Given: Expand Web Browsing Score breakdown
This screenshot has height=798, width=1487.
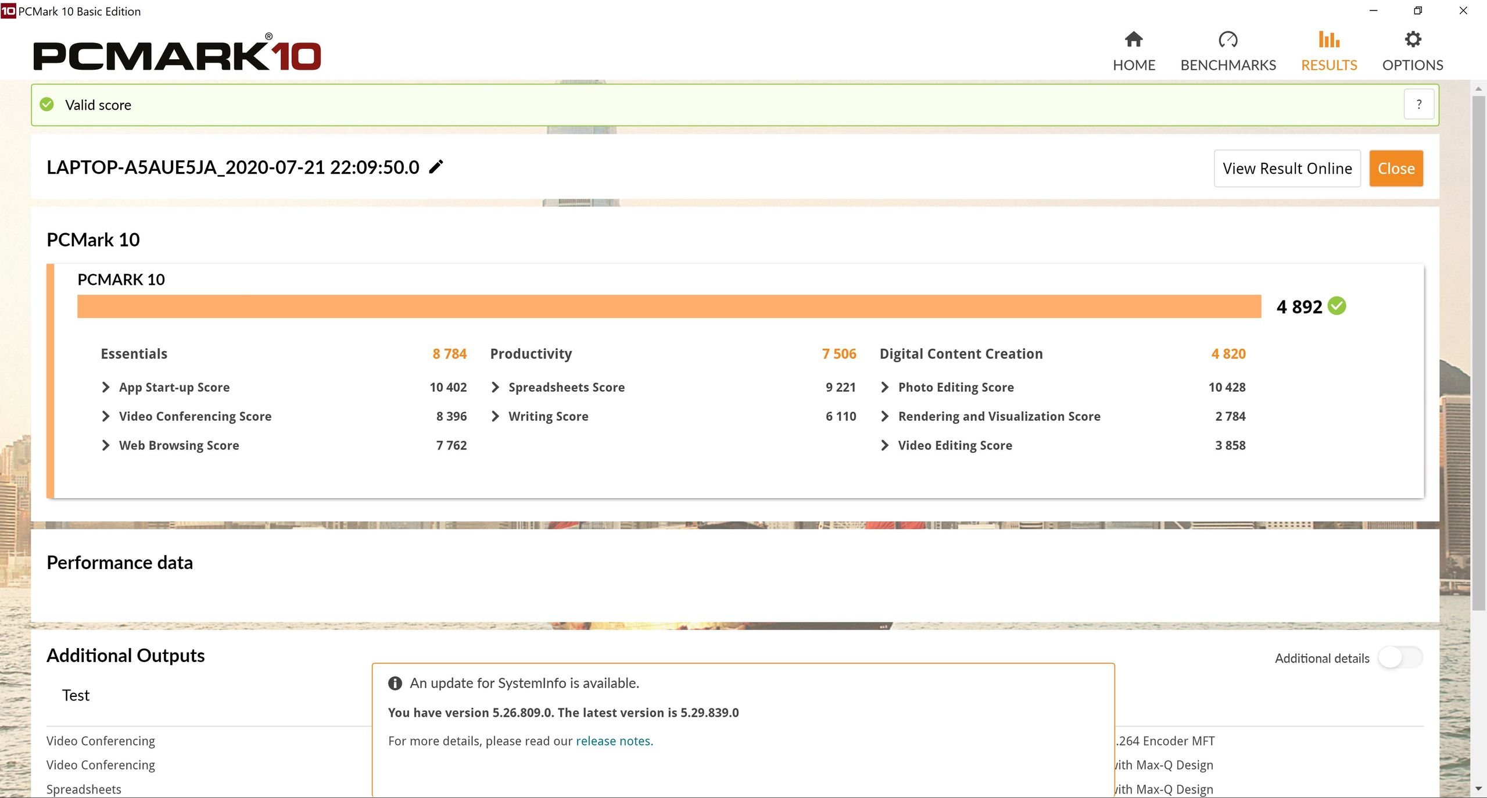Looking at the screenshot, I should coord(106,445).
